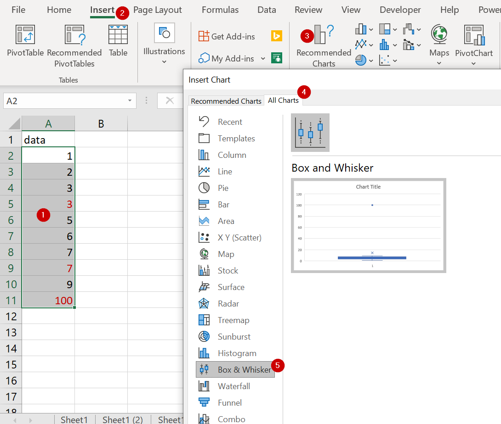This screenshot has width=501, height=424.
Task: Click the select-all corner triangle
Action: tap(14, 123)
